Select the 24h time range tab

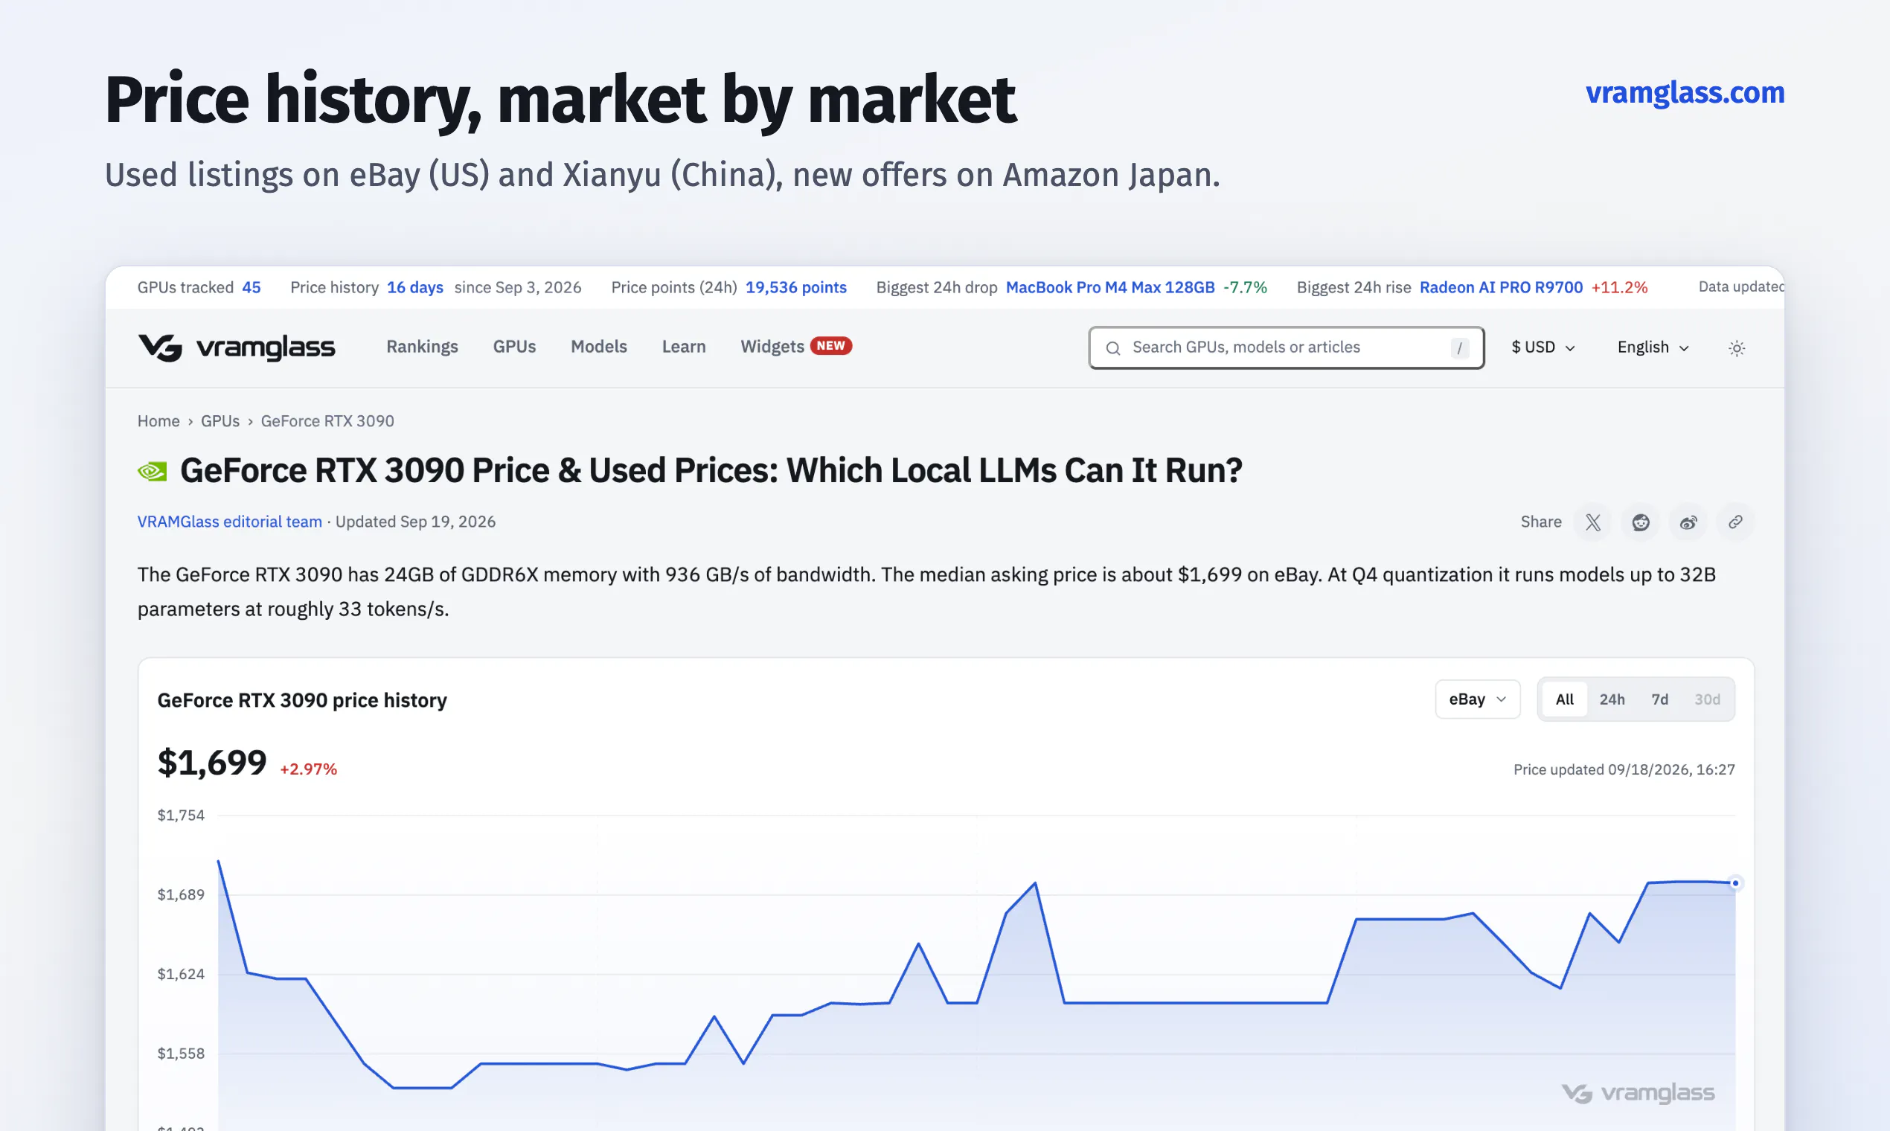click(x=1612, y=699)
